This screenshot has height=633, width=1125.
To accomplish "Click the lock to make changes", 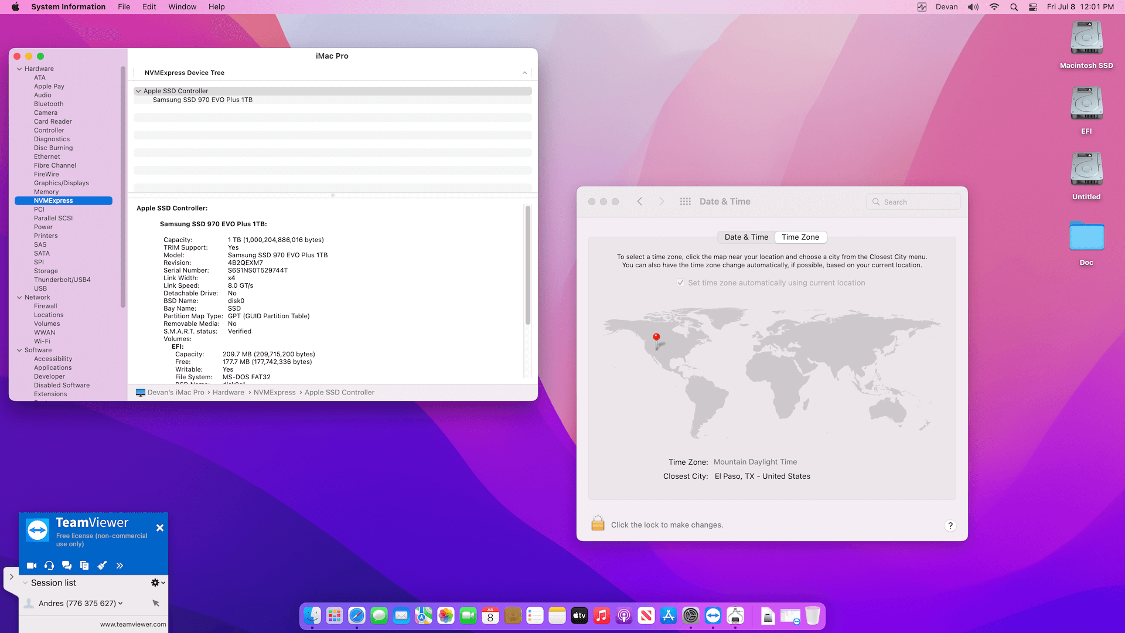I will pos(598,524).
